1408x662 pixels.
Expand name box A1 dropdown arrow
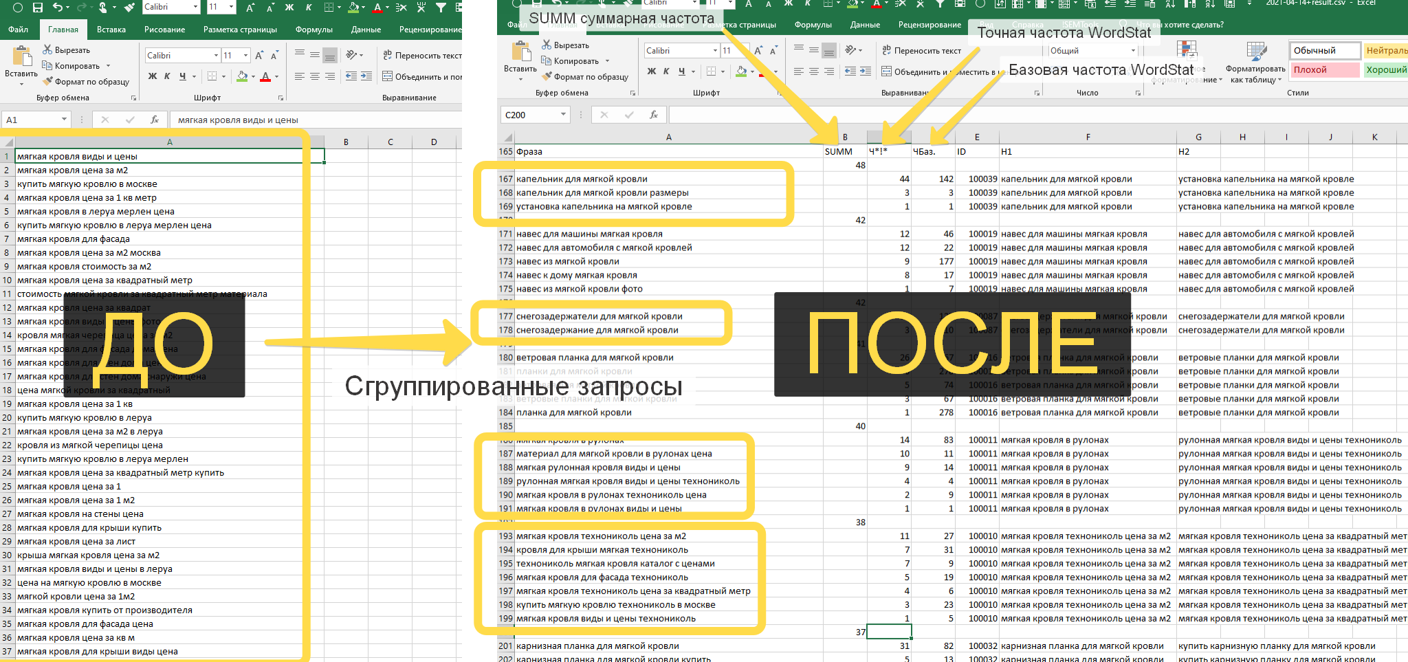coord(64,120)
